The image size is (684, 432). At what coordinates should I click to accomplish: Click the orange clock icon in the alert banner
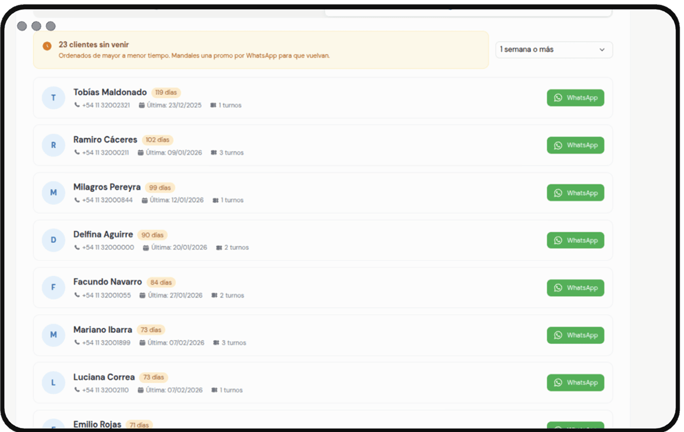click(x=47, y=46)
